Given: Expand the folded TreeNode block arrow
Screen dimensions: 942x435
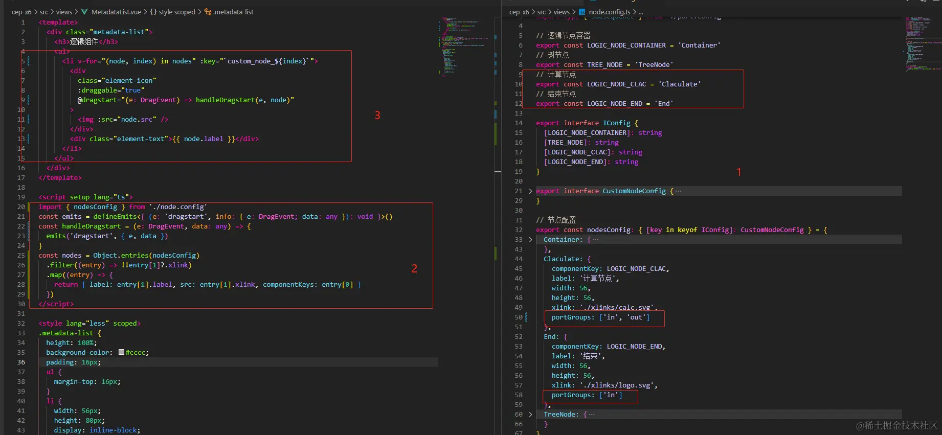Looking at the screenshot, I should [x=530, y=415].
